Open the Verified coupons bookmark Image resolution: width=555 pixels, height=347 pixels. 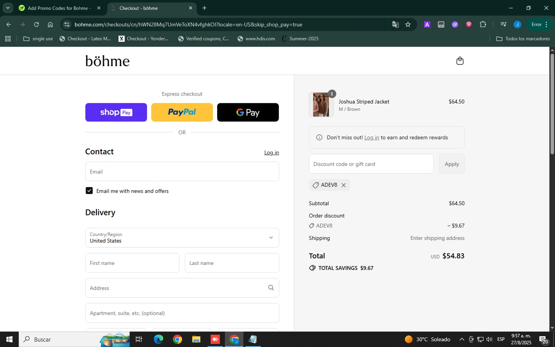pyautogui.click(x=203, y=38)
